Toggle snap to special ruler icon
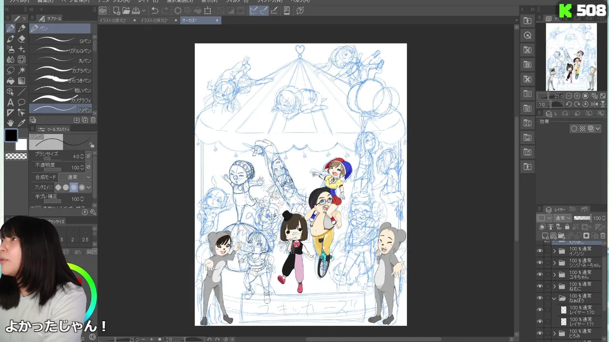The height and width of the screenshot is (342, 609). pos(264,10)
